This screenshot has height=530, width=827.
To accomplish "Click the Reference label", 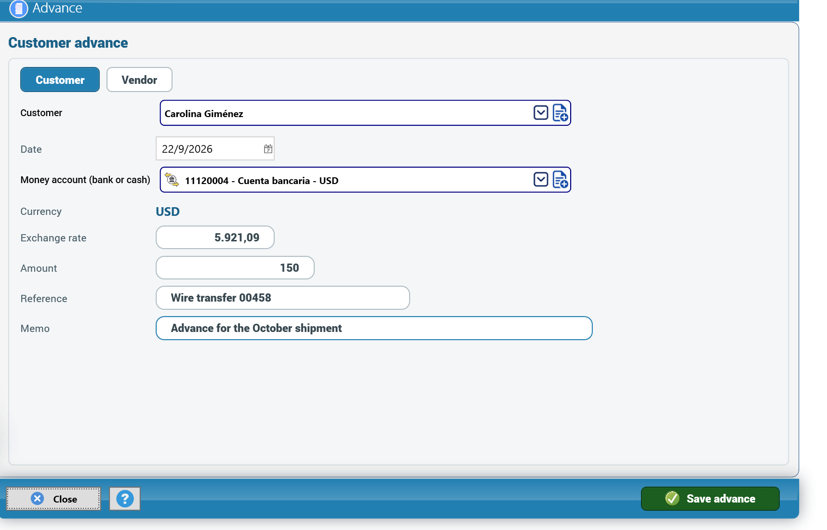I will (44, 299).
